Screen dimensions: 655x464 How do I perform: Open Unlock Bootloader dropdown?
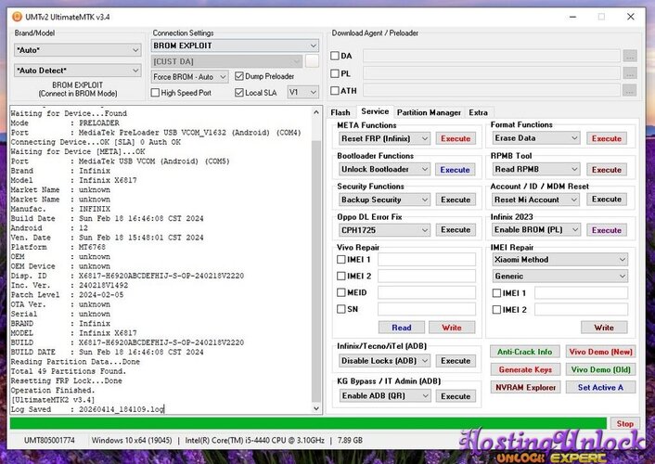point(384,169)
